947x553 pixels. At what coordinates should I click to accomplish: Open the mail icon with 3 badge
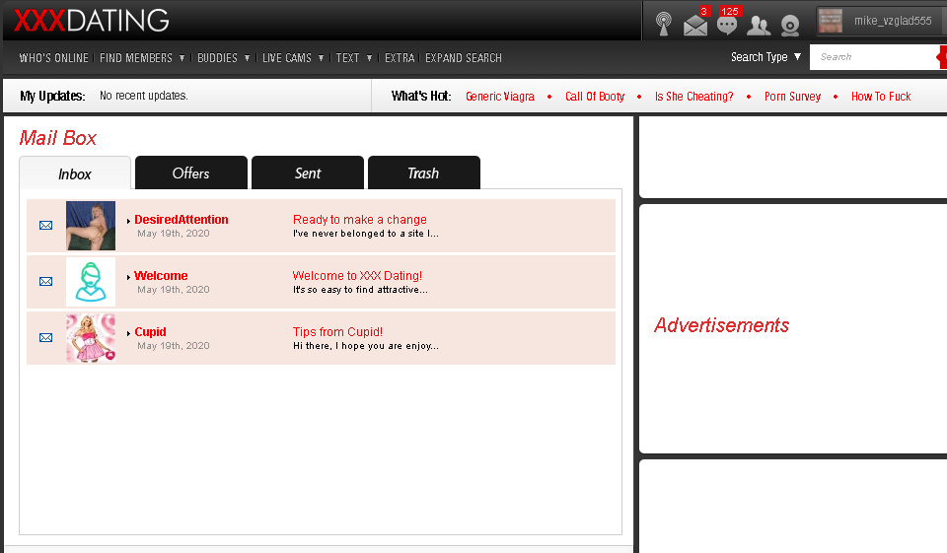pos(695,26)
